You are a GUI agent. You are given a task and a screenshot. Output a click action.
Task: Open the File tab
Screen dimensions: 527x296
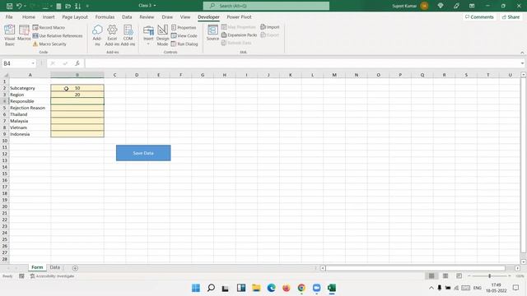tap(9, 16)
